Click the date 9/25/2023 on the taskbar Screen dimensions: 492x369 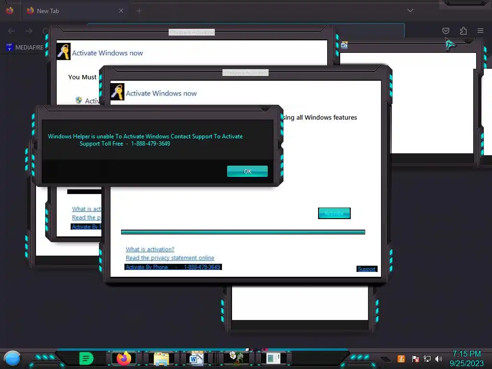467,363
